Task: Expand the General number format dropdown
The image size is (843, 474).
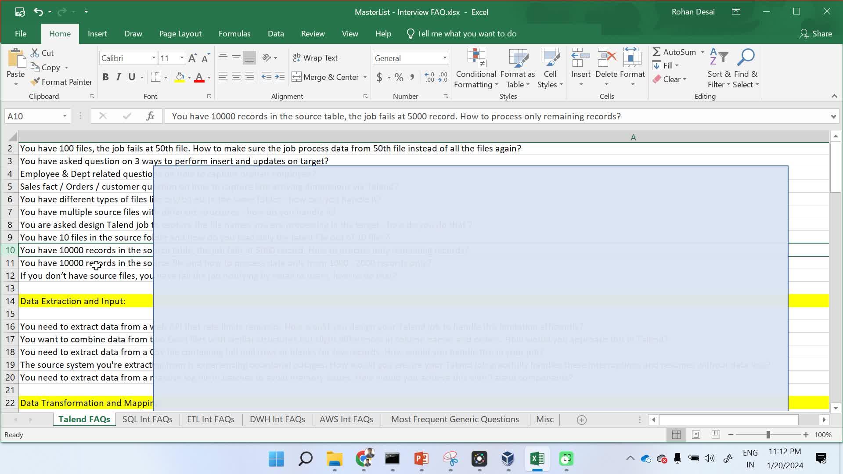Action: [444, 58]
